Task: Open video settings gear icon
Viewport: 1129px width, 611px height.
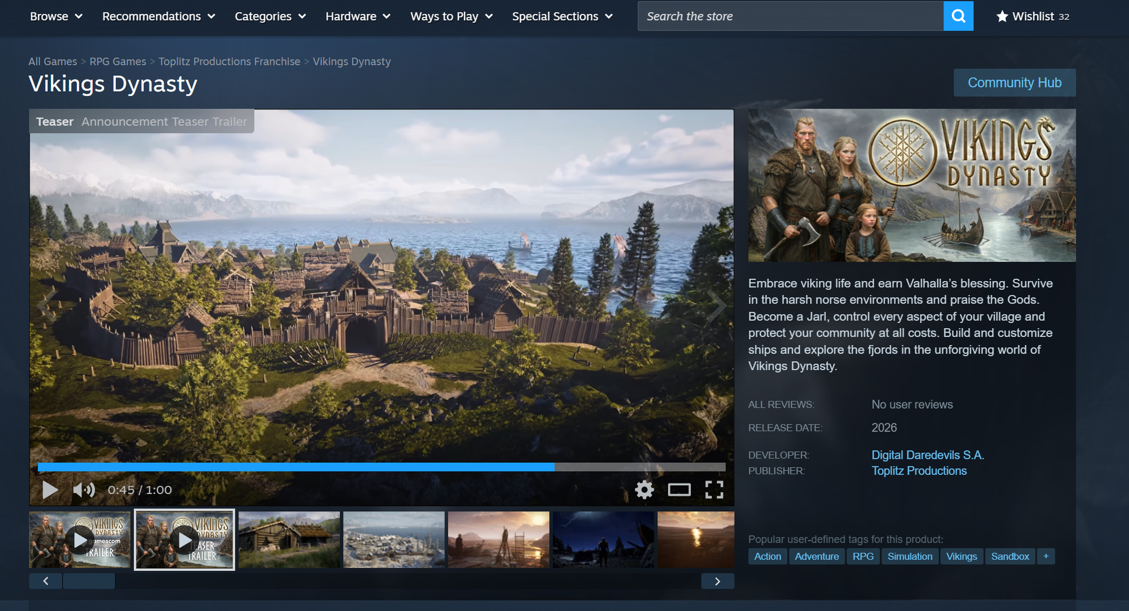Action: coord(644,490)
